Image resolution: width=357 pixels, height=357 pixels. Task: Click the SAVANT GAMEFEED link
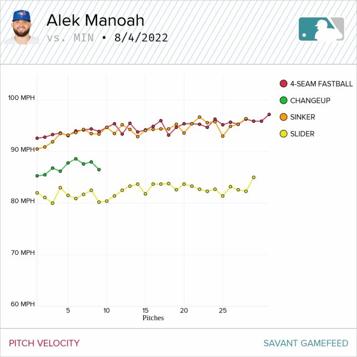tap(306, 343)
